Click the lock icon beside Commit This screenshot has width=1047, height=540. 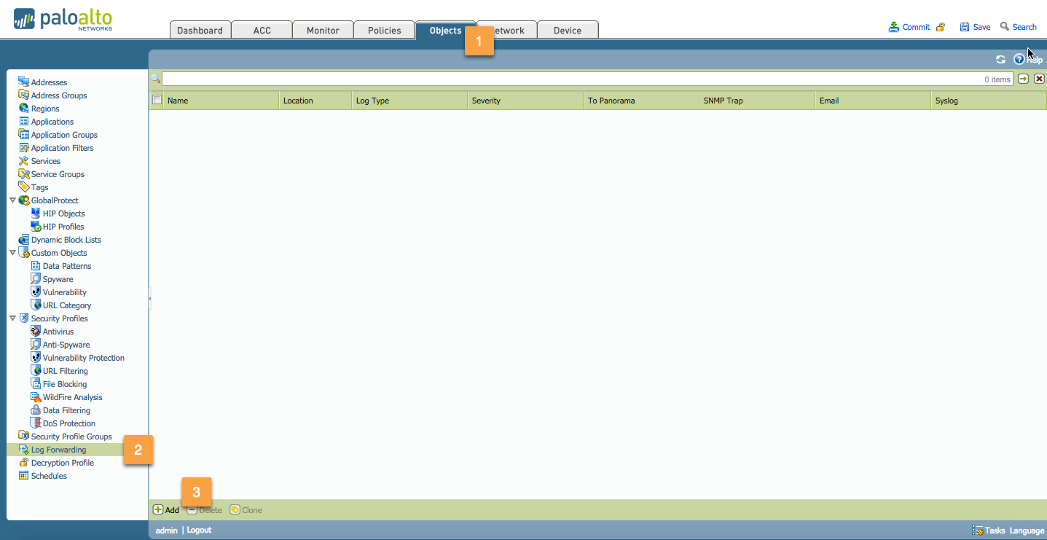940,26
